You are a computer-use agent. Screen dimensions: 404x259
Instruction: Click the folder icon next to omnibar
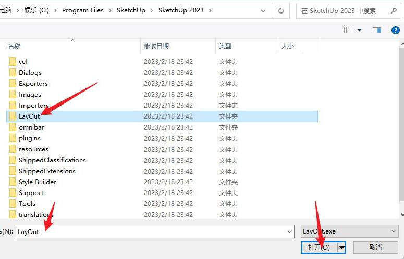13,127
